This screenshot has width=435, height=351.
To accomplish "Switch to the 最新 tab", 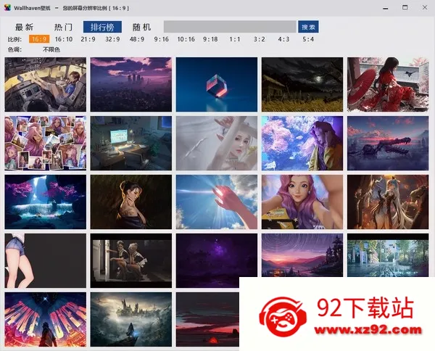I will (24, 27).
